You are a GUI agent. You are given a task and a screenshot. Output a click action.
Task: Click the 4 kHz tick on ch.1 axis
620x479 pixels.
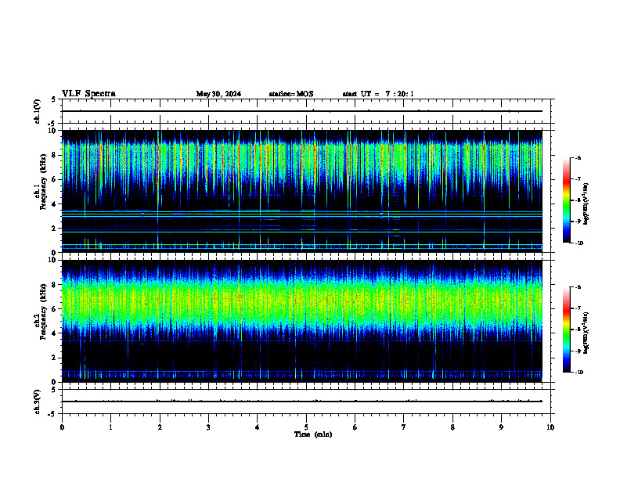(x=55, y=204)
